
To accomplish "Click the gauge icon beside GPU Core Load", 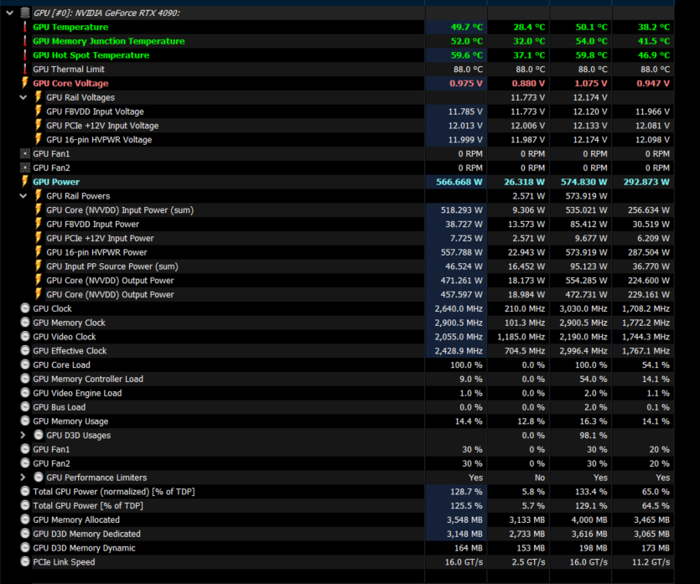I will click(25, 364).
